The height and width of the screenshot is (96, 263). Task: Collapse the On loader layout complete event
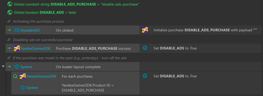[3, 67]
